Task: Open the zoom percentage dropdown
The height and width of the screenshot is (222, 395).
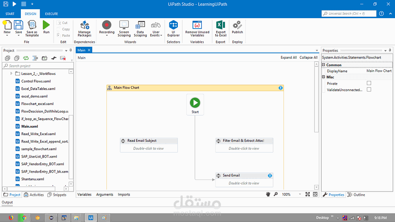Action: tap(300, 194)
